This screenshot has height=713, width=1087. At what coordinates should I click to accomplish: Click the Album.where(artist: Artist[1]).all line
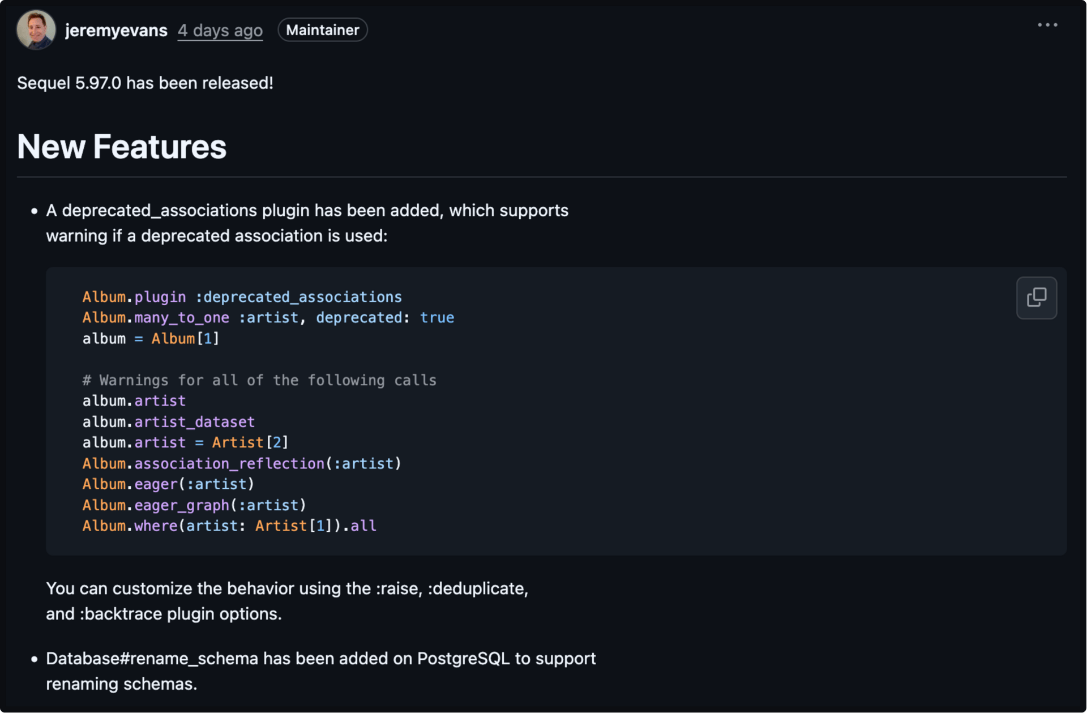pos(229,526)
